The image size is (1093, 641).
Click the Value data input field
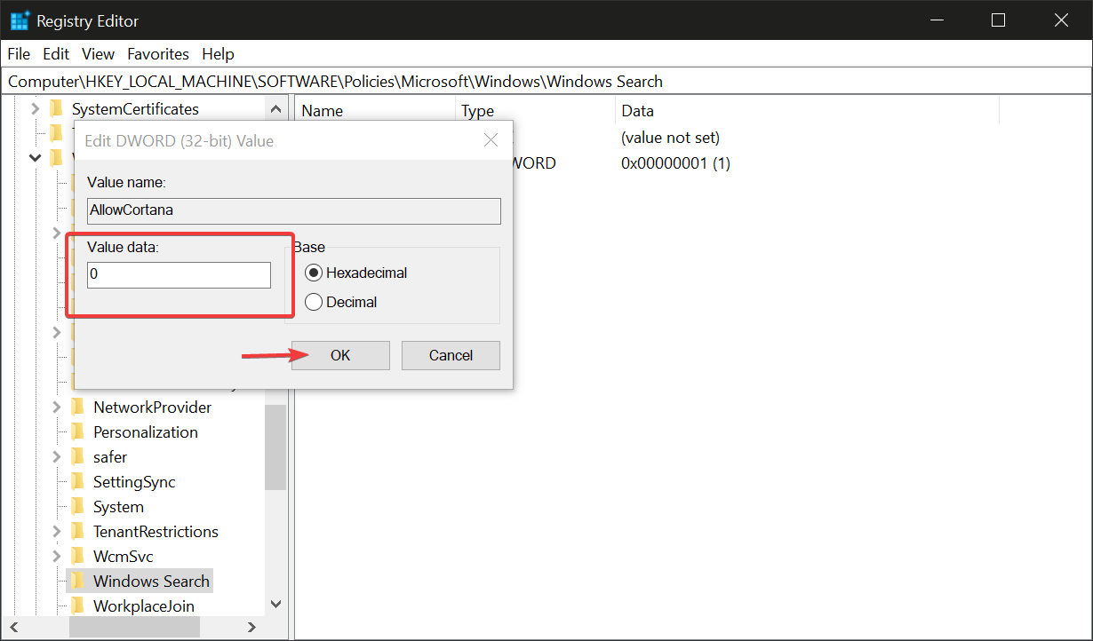point(179,274)
